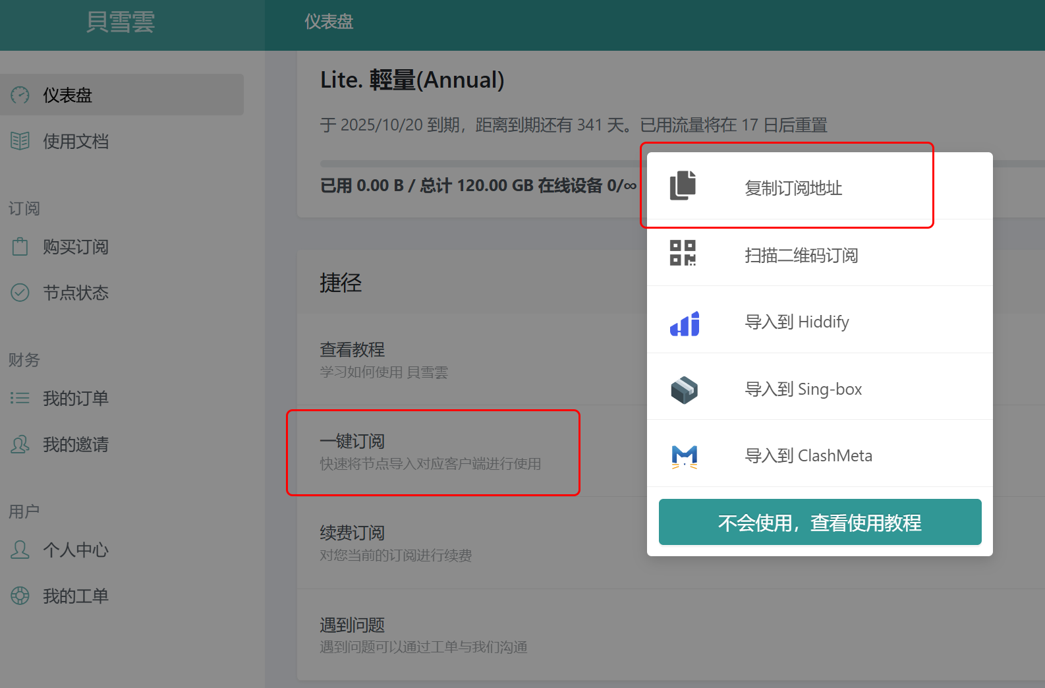Open 仪表盘 in the sidebar

(x=122, y=95)
